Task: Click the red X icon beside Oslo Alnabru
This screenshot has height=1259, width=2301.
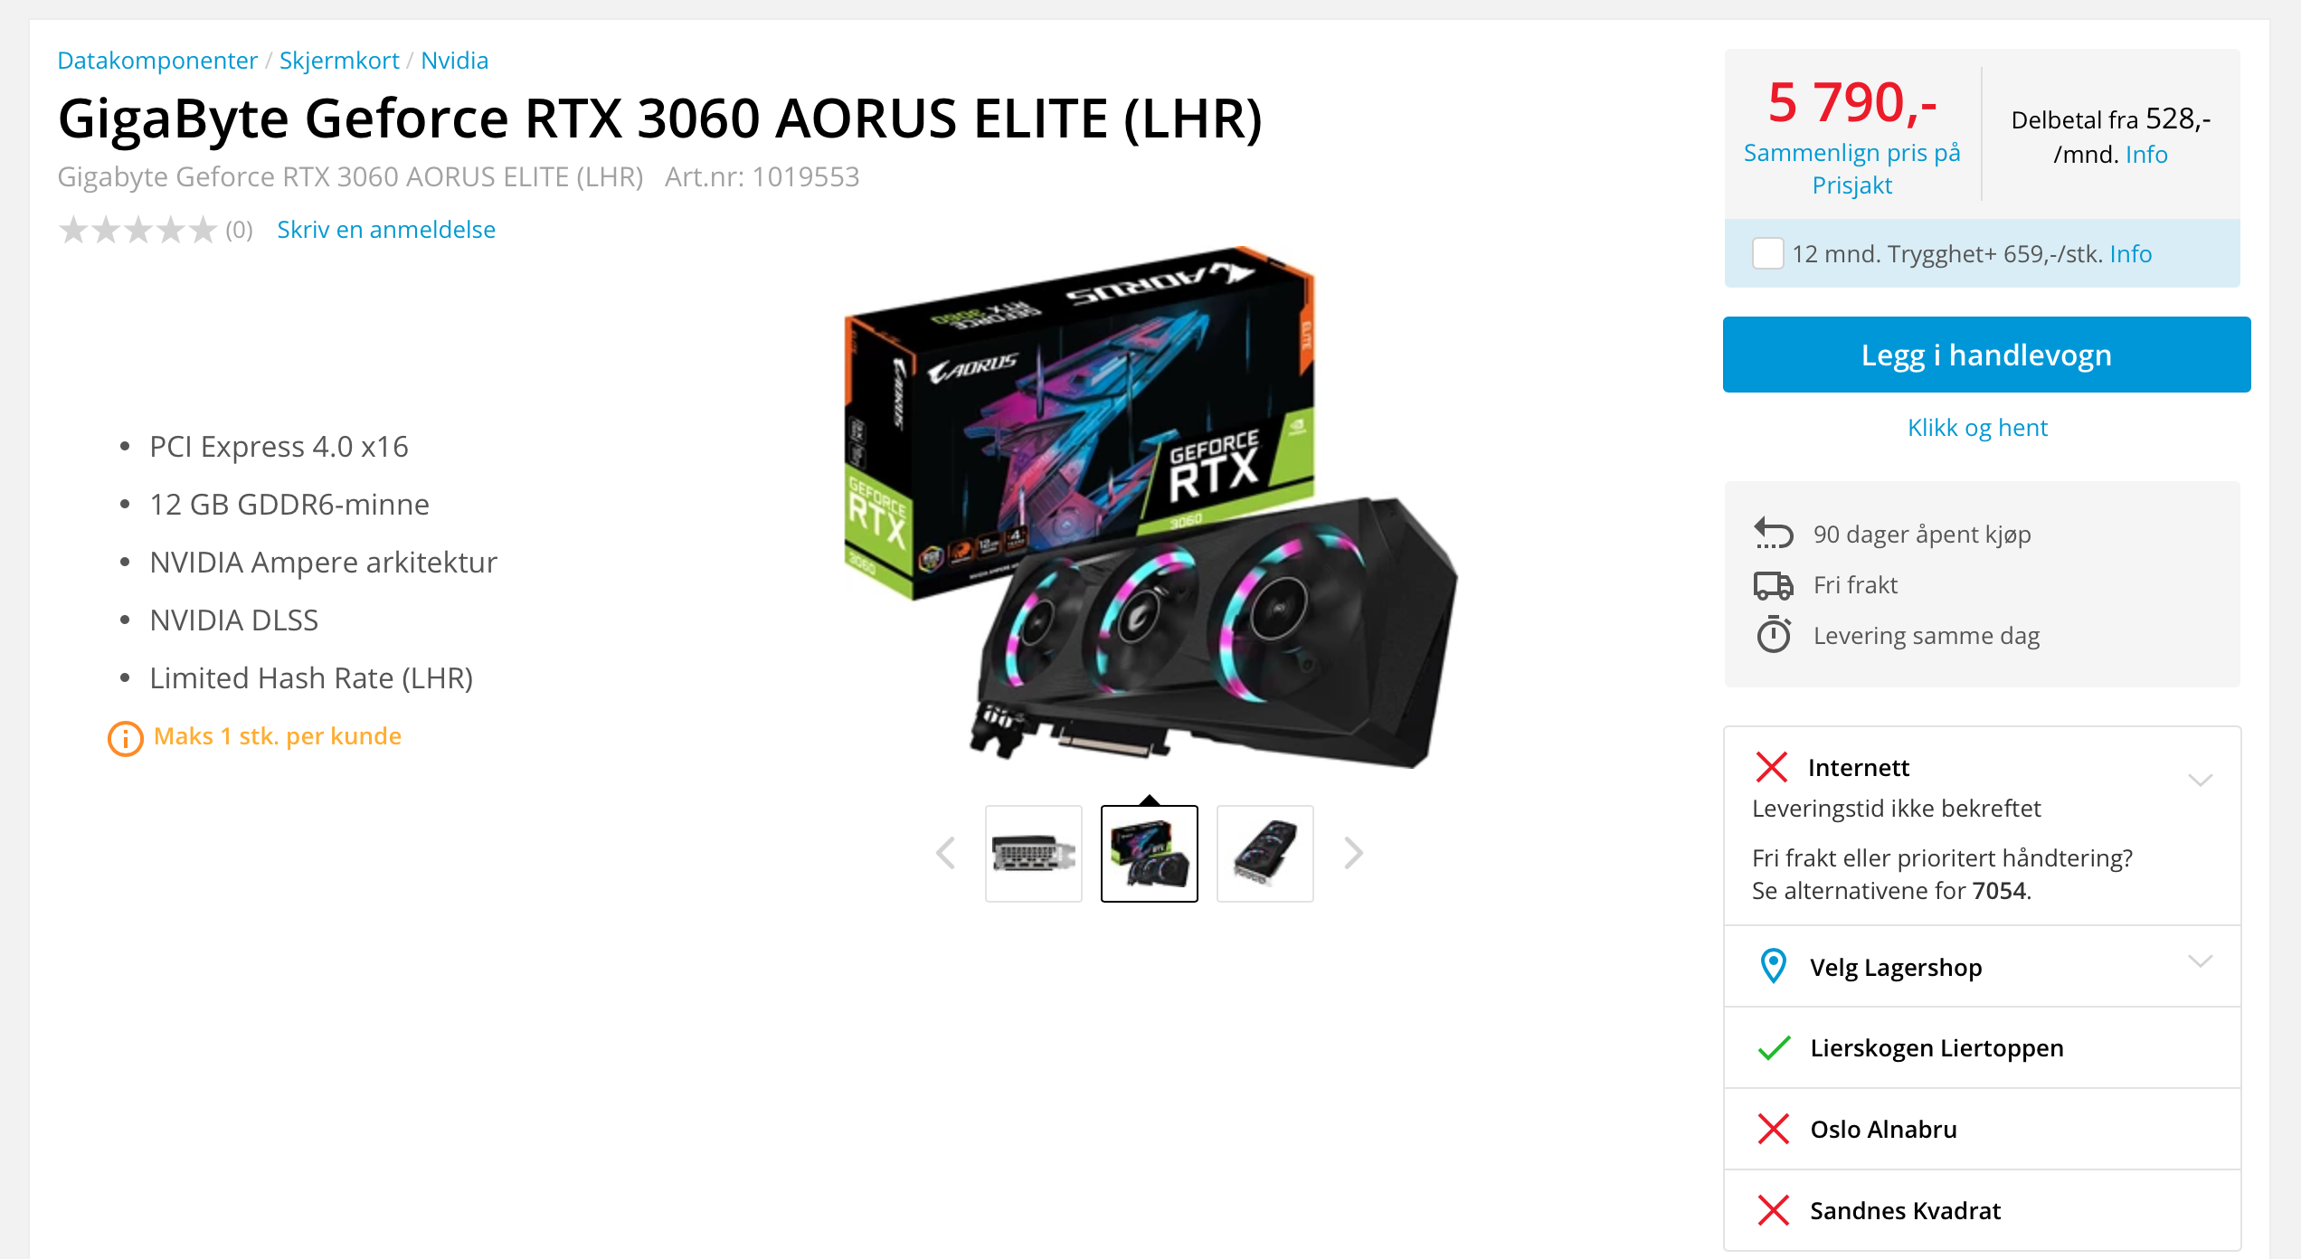Action: (x=1773, y=1129)
